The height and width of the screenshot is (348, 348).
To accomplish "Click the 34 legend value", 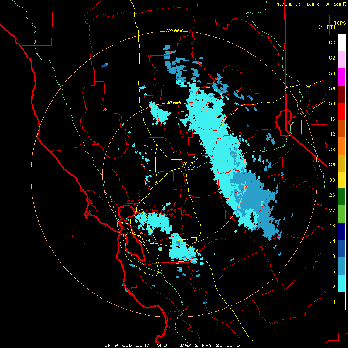I will coord(332,164).
